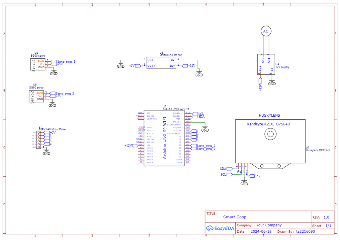Select the orange "Vcc" label on Servo2
Screen dimensions: 340x240
click(41, 96)
